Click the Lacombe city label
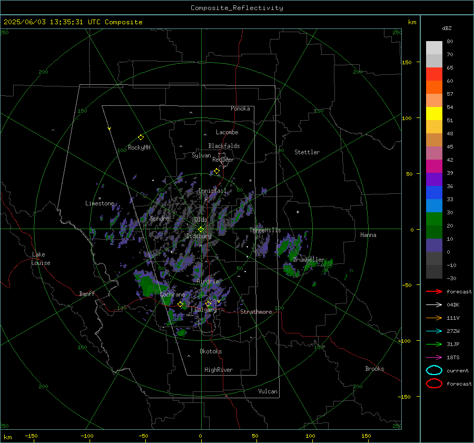Image resolution: width=474 pixels, height=443 pixels. pyautogui.click(x=227, y=132)
